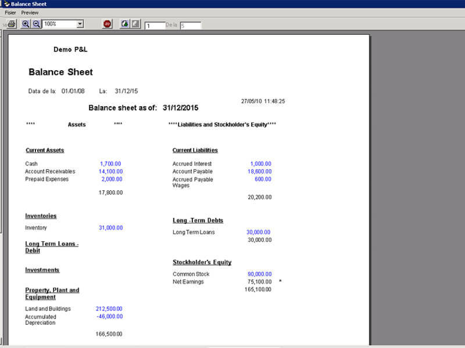Click the 'Demo P&L' company name
Screen dimensions: 465x348
[70, 49]
